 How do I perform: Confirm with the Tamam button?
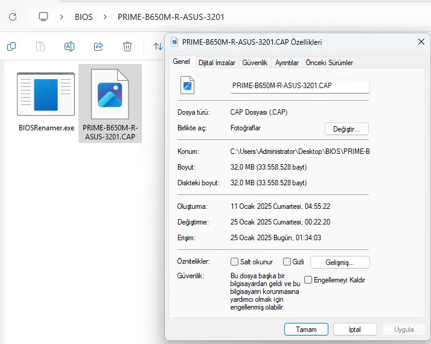coord(306,329)
